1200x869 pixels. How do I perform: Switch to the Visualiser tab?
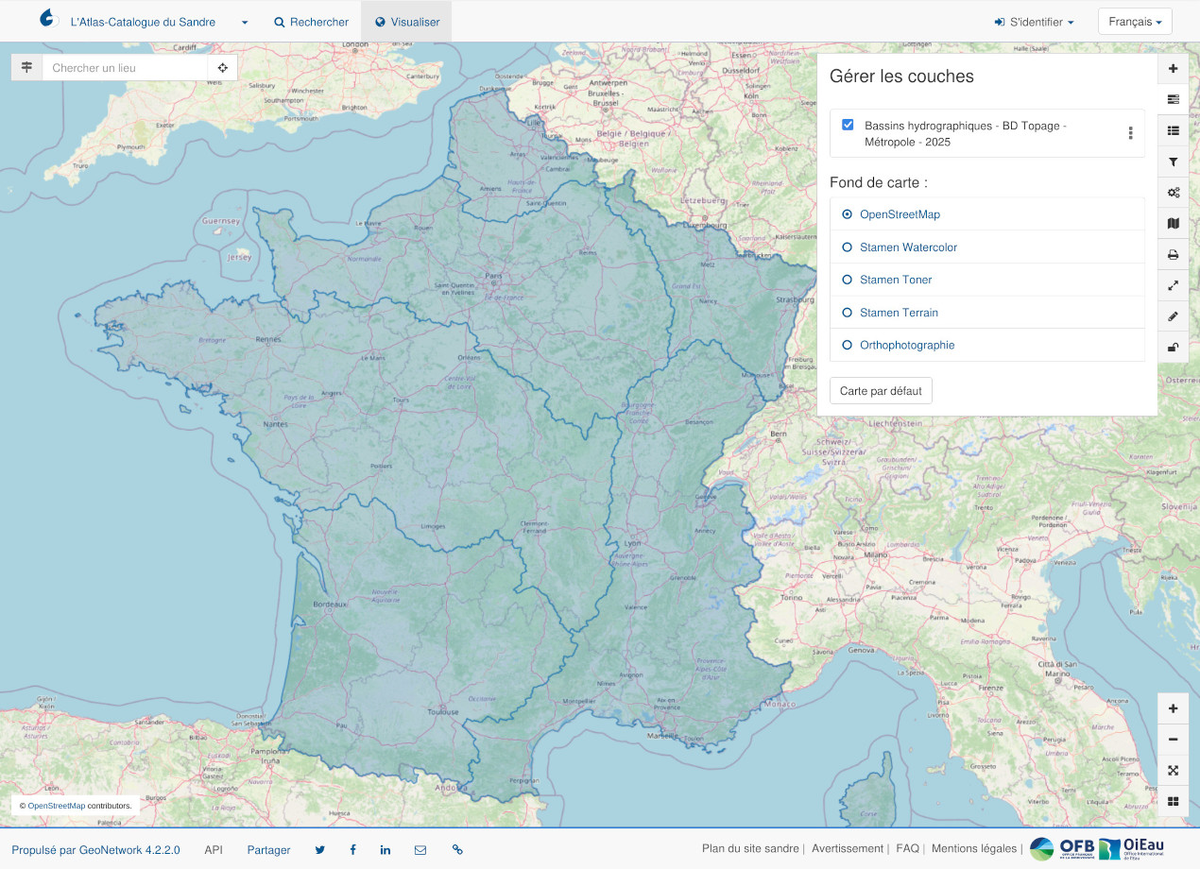click(x=406, y=22)
